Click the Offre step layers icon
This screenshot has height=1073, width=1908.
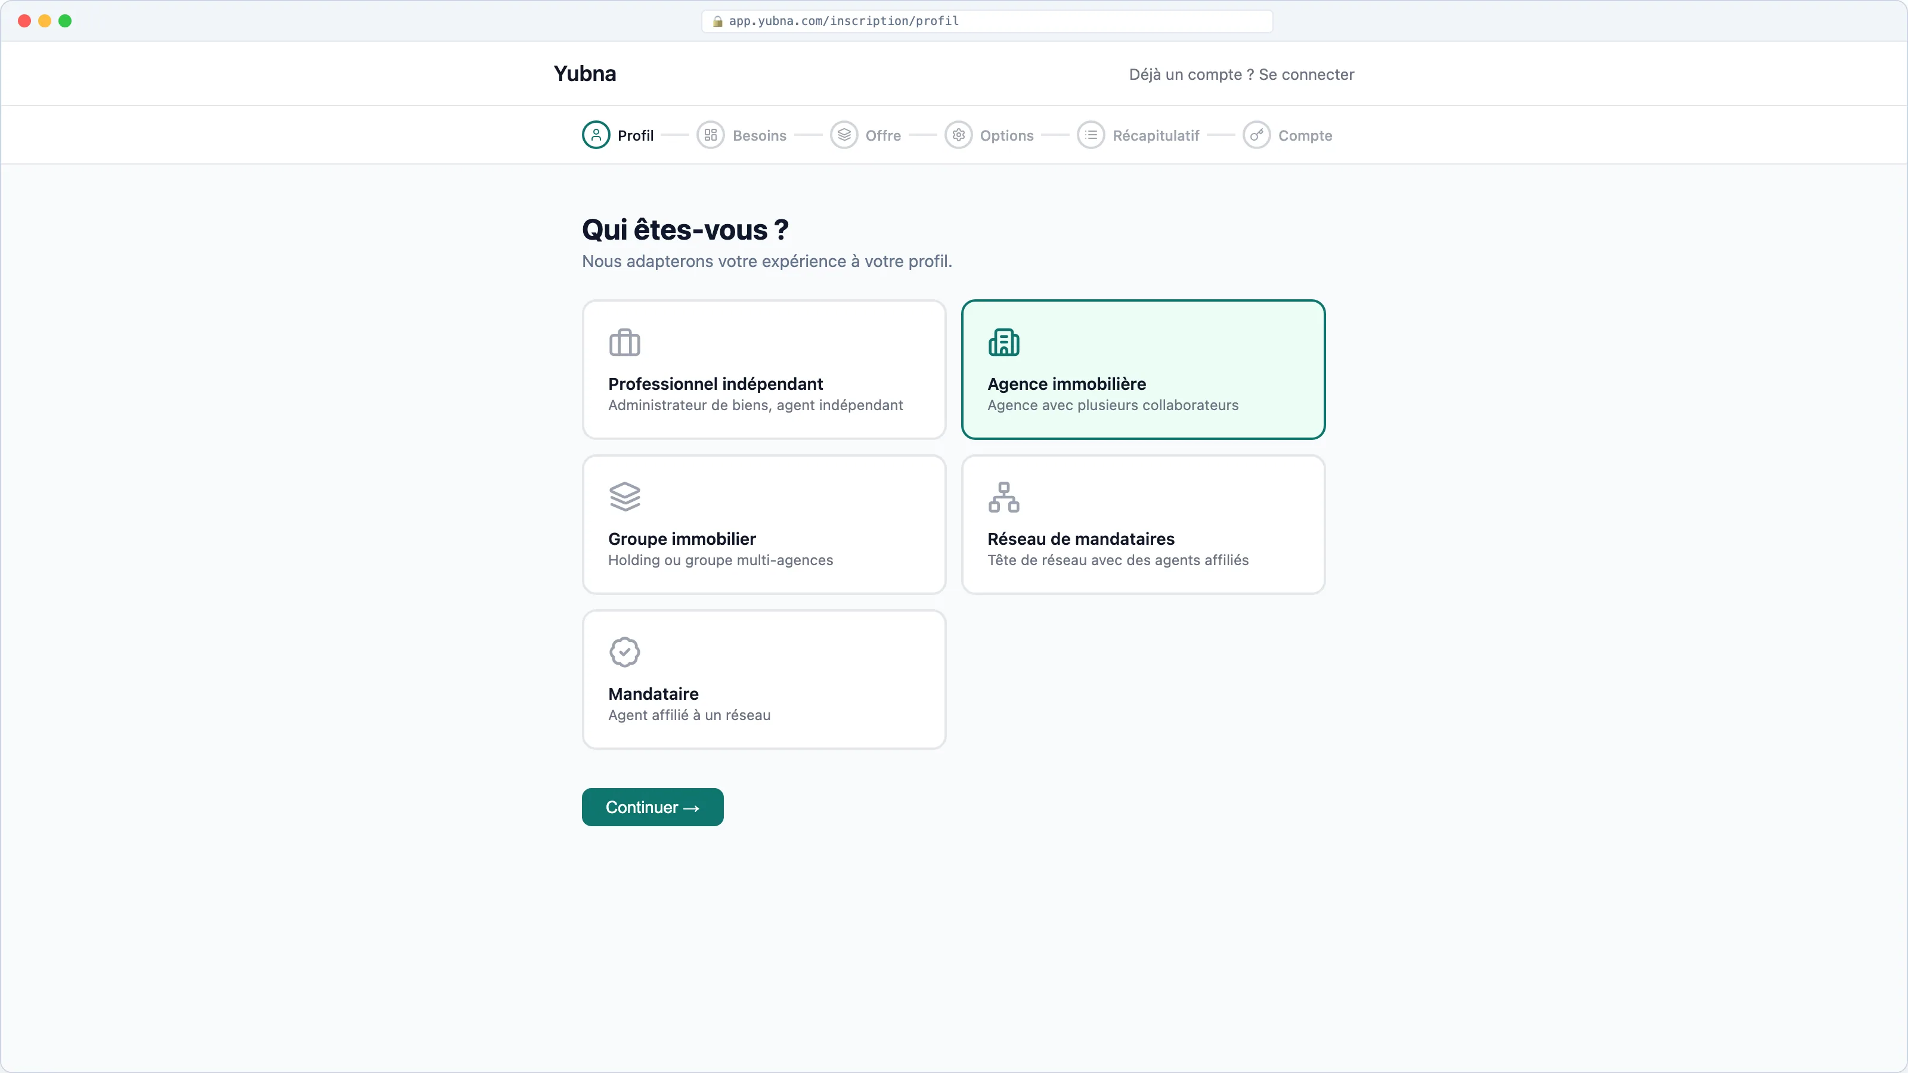point(844,135)
